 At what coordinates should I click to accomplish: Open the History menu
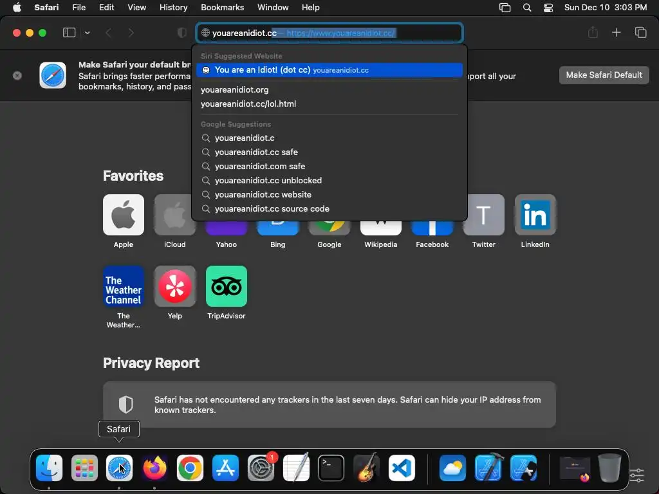(173, 8)
